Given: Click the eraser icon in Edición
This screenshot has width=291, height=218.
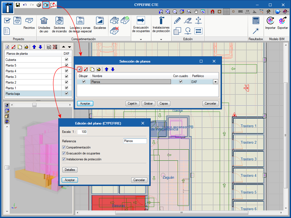Looking at the screenshot, I should (x=187, y=20).
